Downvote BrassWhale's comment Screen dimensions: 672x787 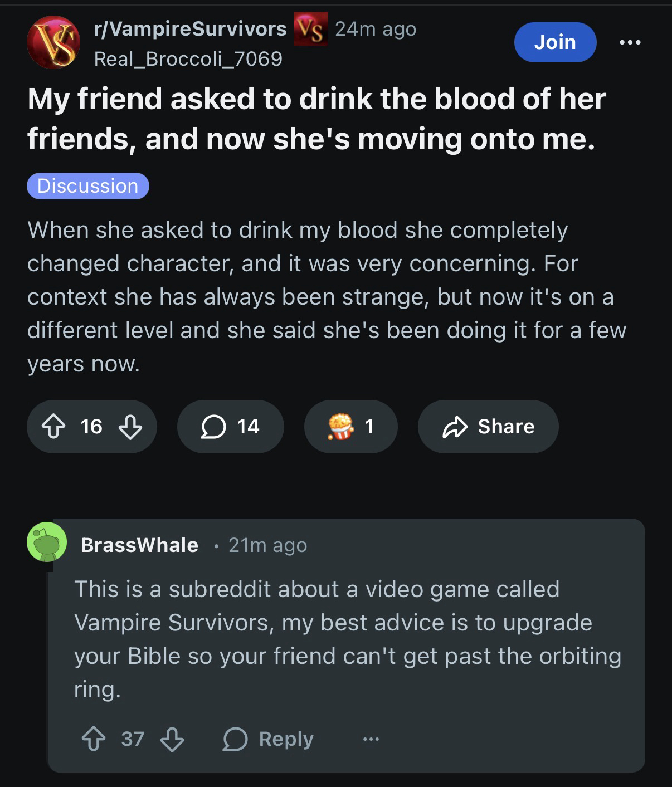click(172, 740)
